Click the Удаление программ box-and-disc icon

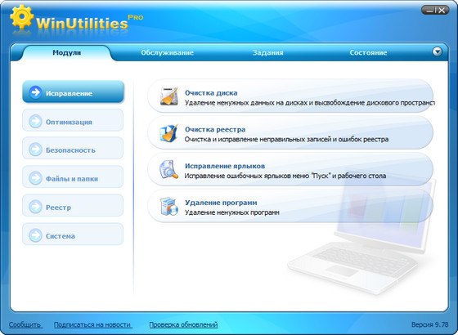[x=168, y=206]
